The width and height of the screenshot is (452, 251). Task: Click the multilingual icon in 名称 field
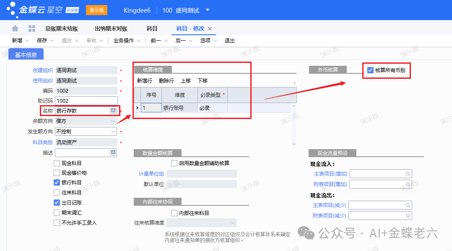[x=113, y=111]
